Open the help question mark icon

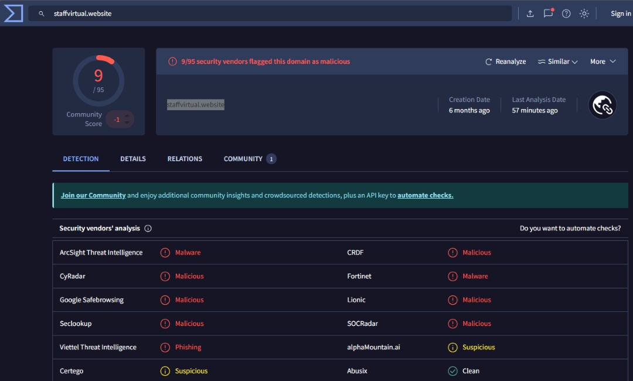(x=566, y=13)
